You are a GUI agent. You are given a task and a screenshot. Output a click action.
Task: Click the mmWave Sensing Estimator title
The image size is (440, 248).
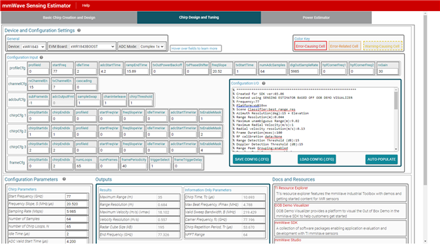[36, 5]
